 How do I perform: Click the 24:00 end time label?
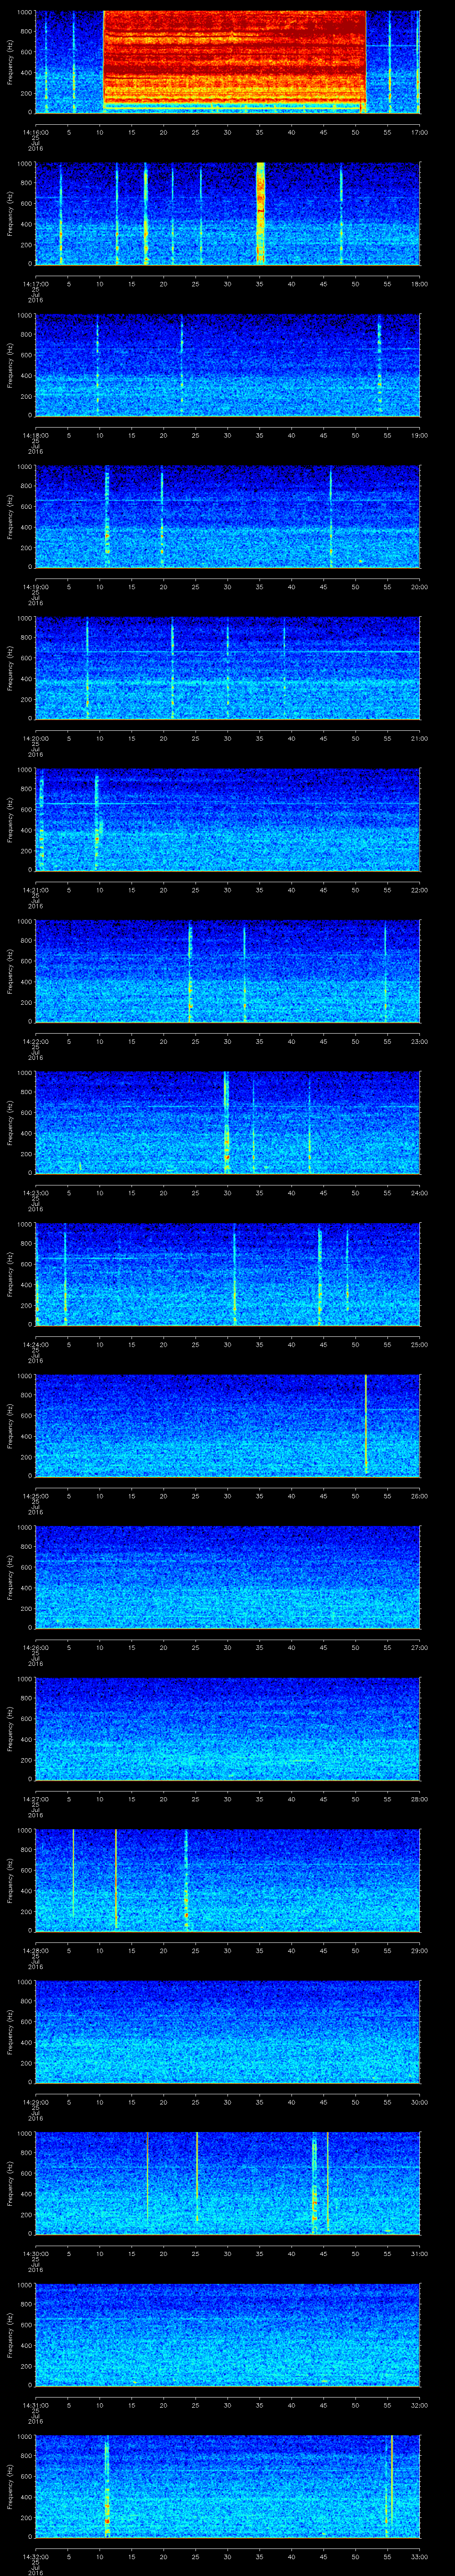click(419, 1193)
